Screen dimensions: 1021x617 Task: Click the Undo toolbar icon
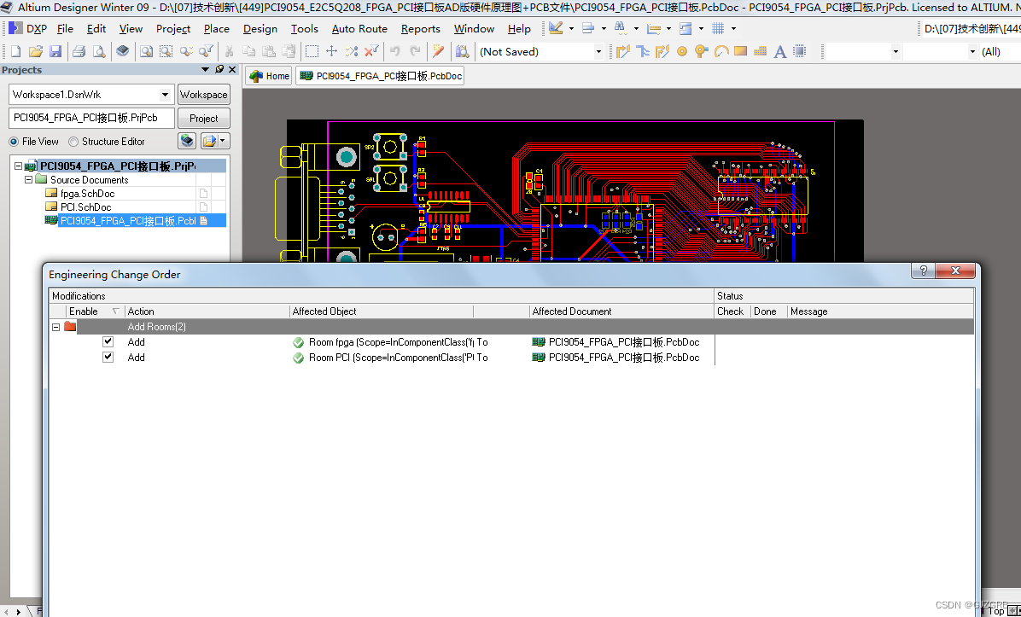(x=394, y=51)
